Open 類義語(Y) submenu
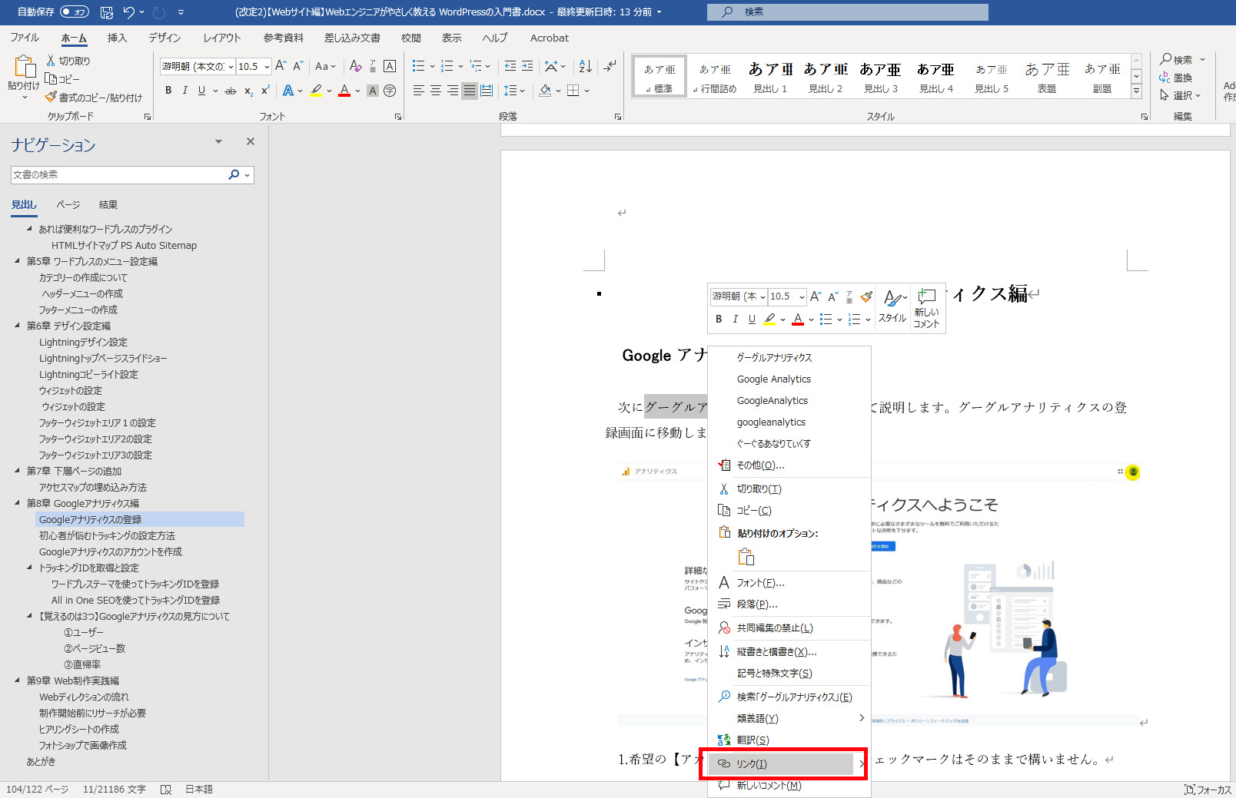 point(789,718)
